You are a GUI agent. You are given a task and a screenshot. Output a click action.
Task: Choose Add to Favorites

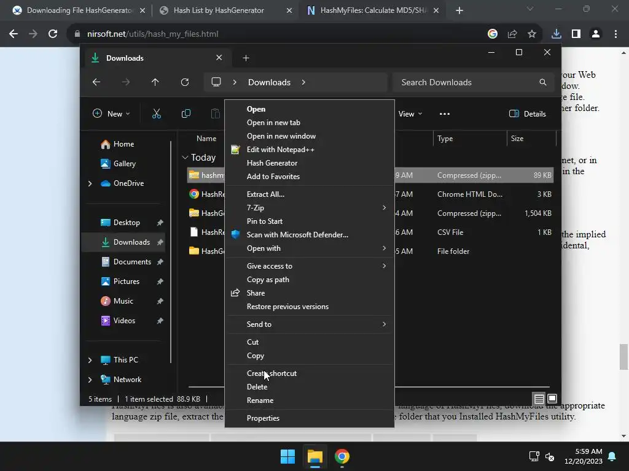coord(310,177)
